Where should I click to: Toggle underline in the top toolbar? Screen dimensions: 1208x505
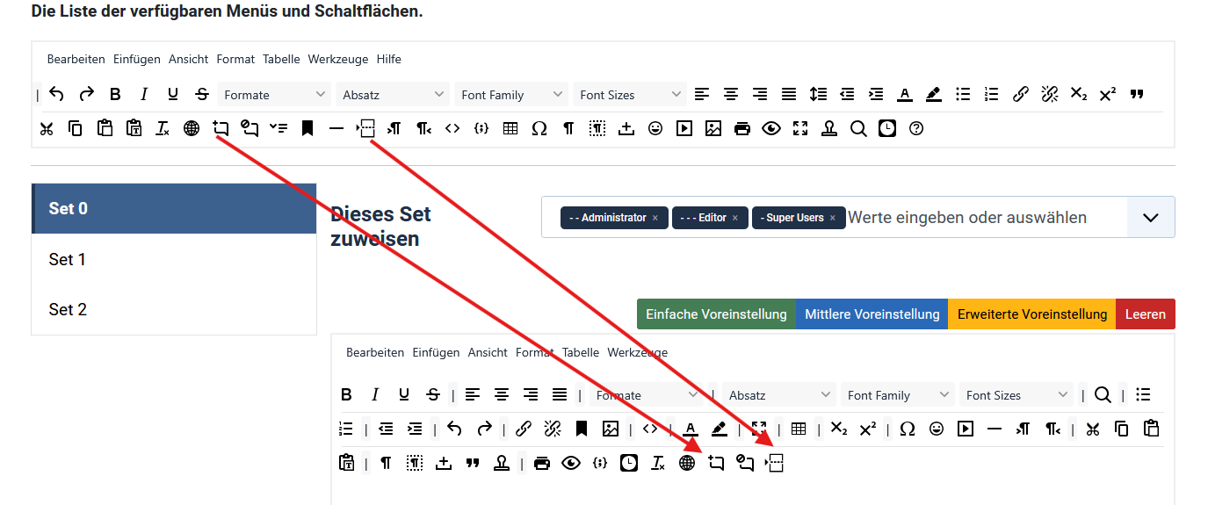pyautogui.click(x=173, y=94)
